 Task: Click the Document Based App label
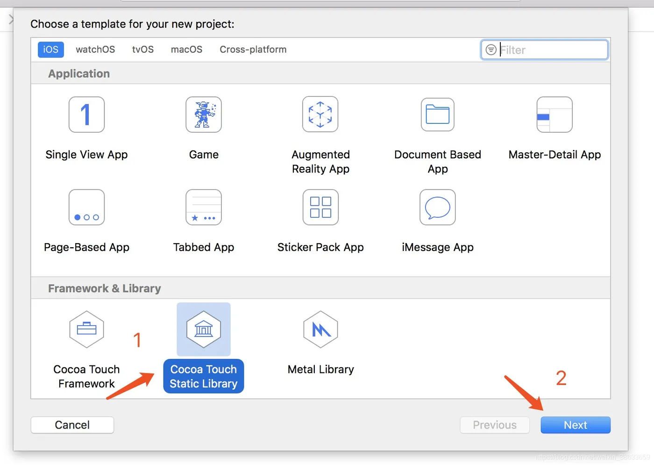438,162
